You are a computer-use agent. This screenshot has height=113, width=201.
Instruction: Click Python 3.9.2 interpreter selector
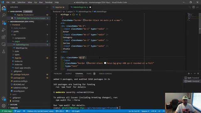[x=41, y=111]
